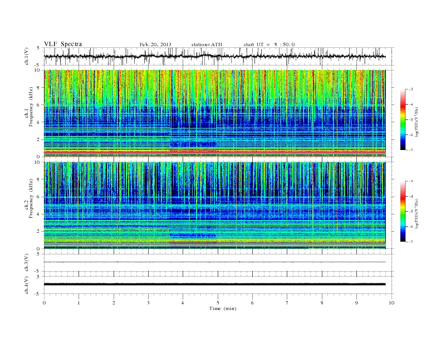
Task: Click the ch.3 flat voltage trace
Action: [214, 262]
